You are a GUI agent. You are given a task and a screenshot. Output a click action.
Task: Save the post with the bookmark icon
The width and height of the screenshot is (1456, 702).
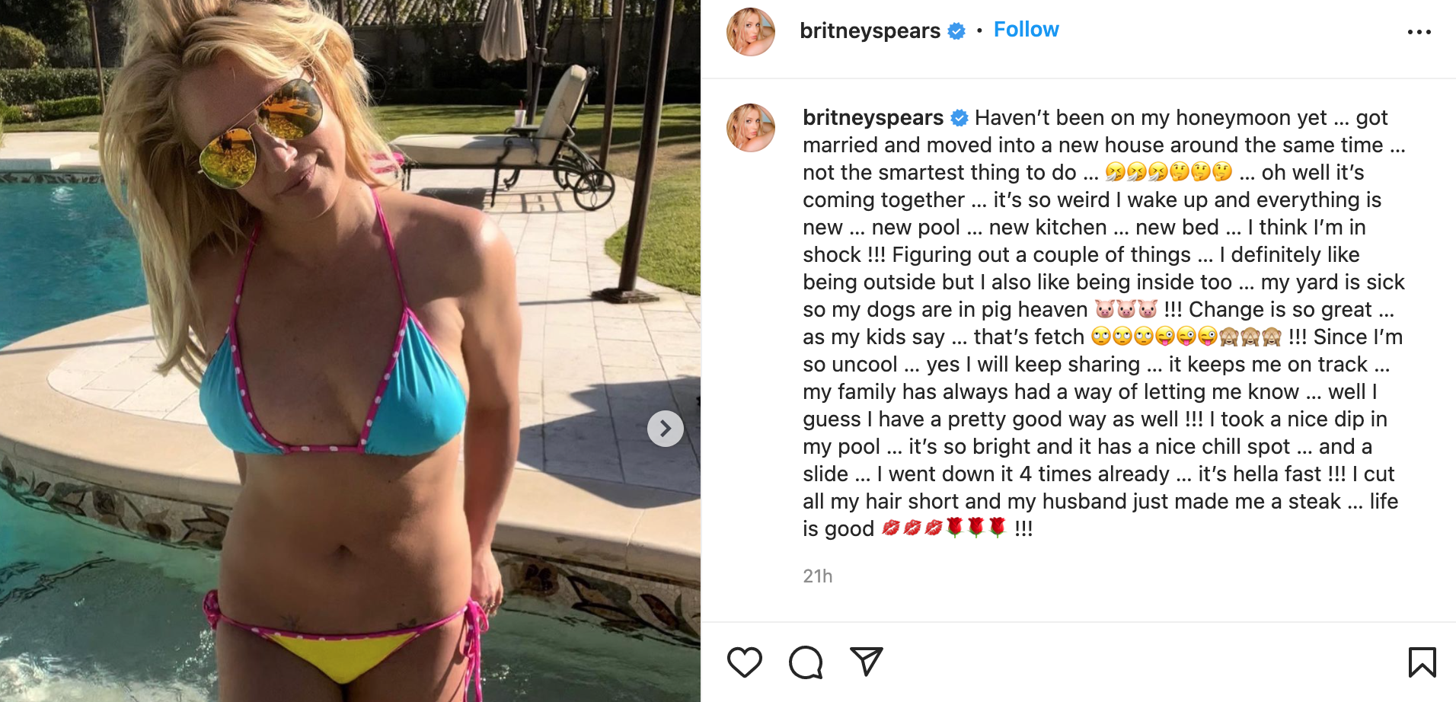tap(1422, 662)
